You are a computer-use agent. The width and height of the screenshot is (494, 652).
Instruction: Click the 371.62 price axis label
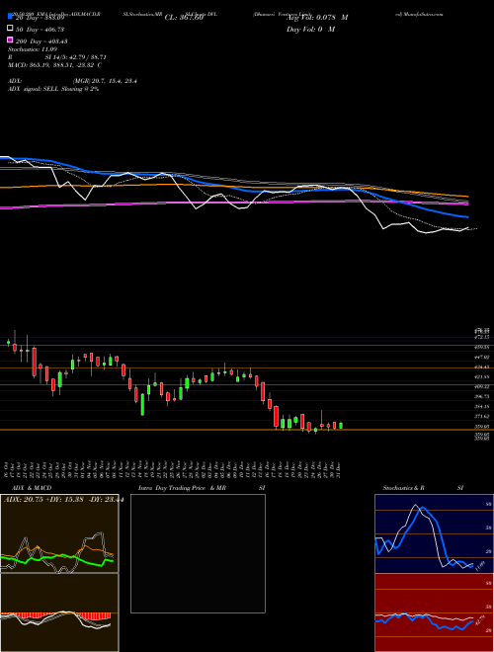(x=481, y=416)
